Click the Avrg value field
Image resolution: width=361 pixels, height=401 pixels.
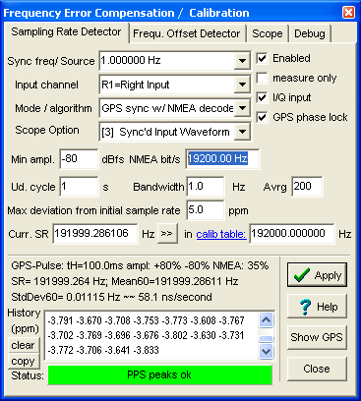tap(307, 187)
